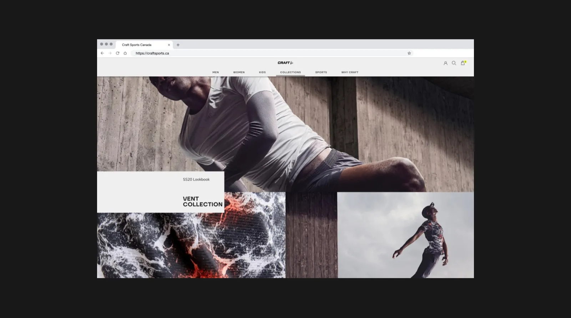Open the user account icon
This screenshot has height=318, width=571.
[445, 63]
